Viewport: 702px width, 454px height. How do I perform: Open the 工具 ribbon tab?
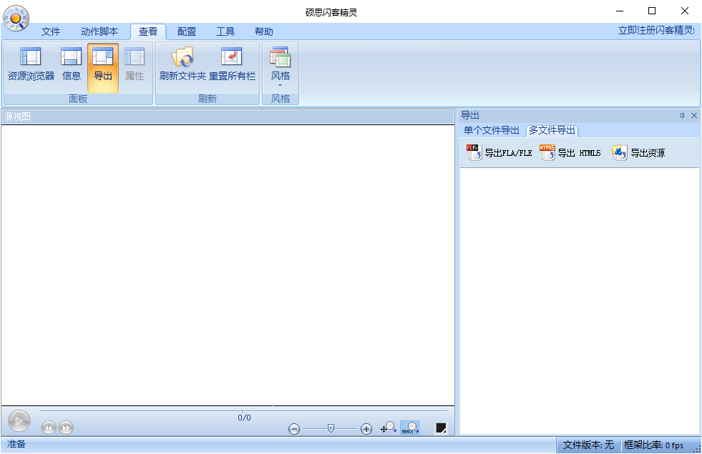[225, 31]
